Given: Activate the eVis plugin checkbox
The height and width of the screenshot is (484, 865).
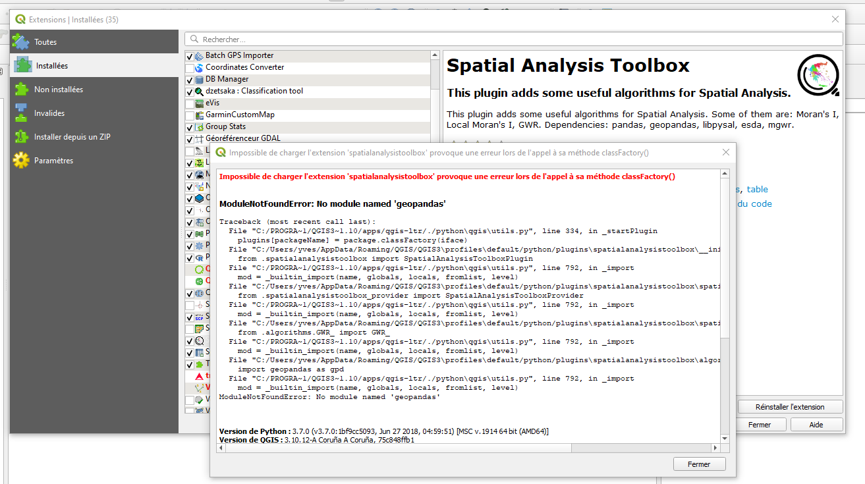Looking at the screenshot, I should [x=189, y=103].
